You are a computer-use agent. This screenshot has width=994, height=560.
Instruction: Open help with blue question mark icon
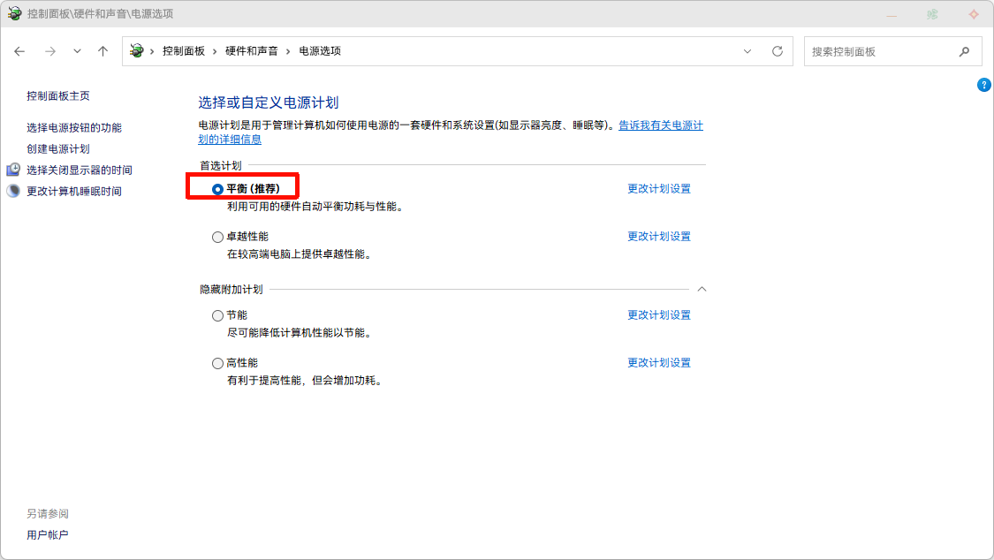click(984, 85)
